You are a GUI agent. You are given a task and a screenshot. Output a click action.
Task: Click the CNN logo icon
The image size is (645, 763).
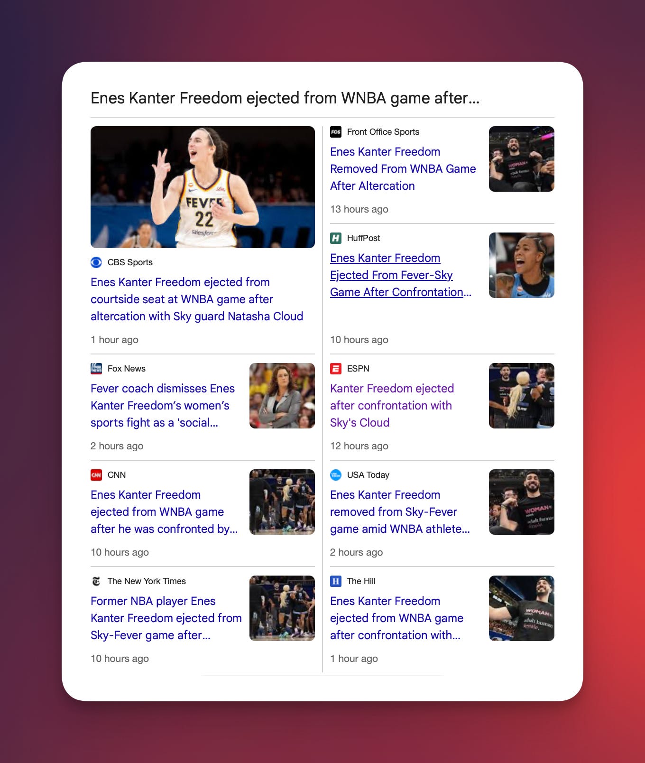(x=96, y=475)
